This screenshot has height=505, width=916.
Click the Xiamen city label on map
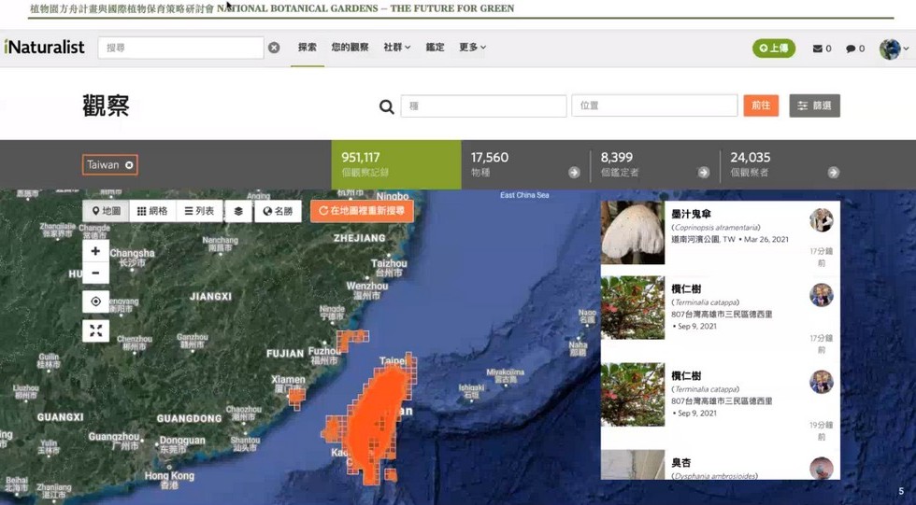(x=288, y=380)
